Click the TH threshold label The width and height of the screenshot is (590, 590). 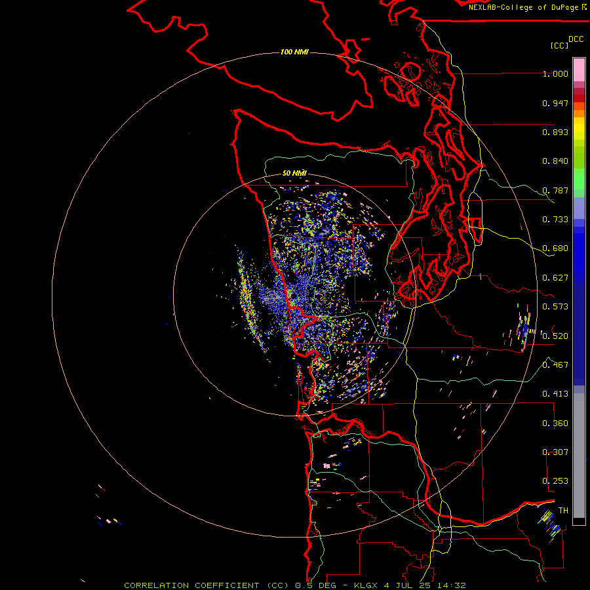pyautogui.click(x=563, y=511)
